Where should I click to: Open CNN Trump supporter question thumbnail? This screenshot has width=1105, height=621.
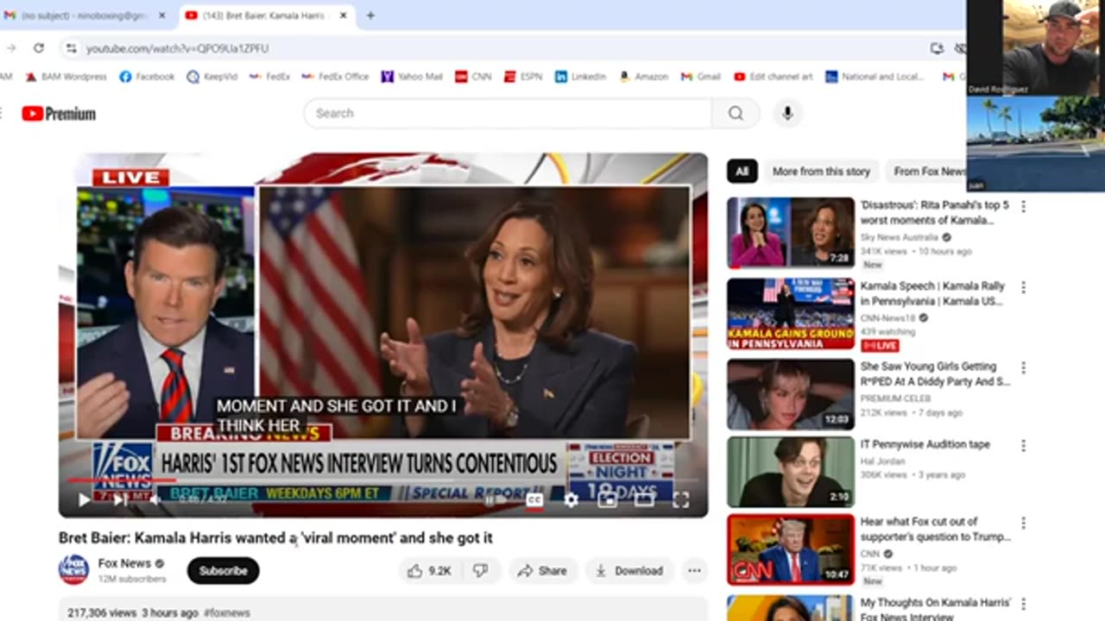click(791, 549)
